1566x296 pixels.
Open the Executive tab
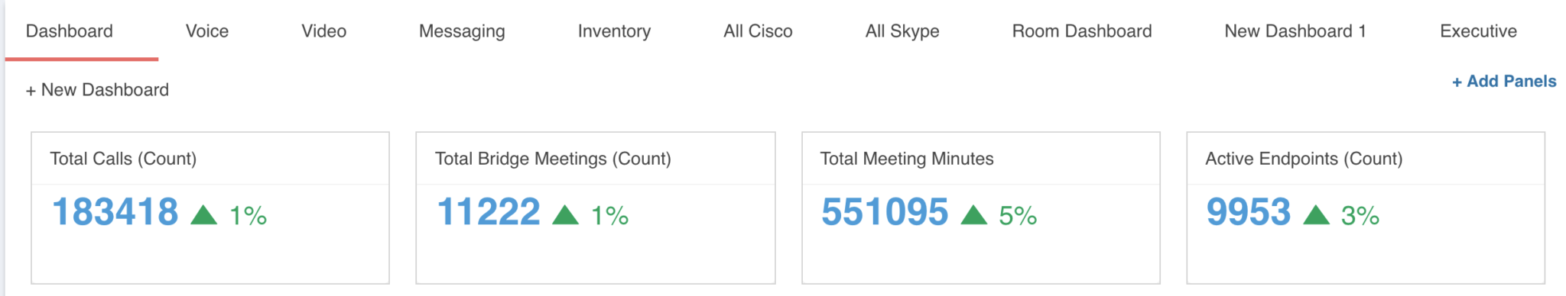pyautogui.click(x=1478, y=31)
